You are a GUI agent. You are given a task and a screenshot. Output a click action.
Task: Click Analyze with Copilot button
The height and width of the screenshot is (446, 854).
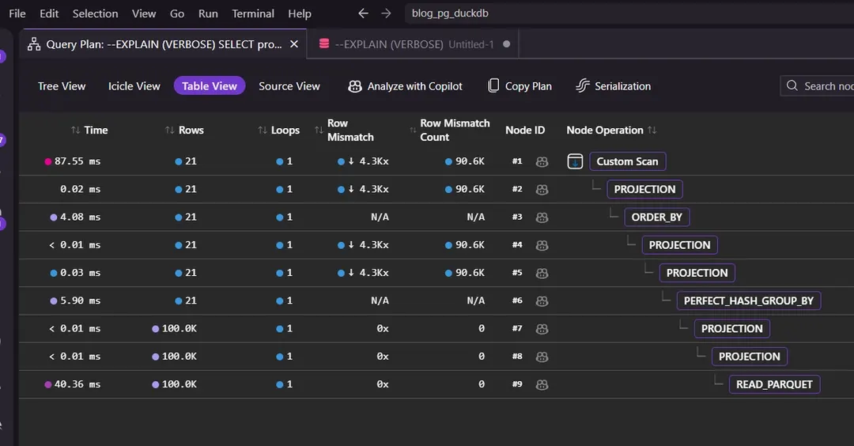click(405, 86)
